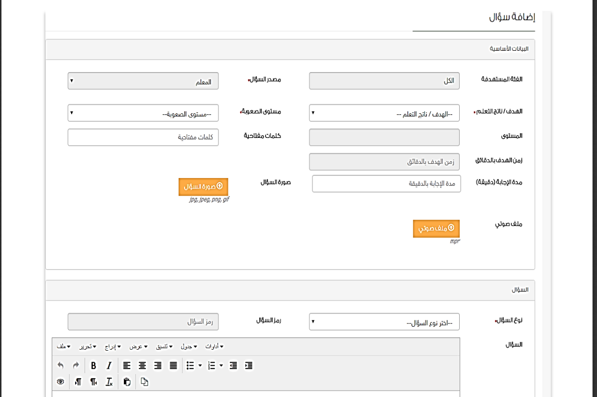Justify the question text
This screenshot has height=397, width=597.
coord(173,366)
